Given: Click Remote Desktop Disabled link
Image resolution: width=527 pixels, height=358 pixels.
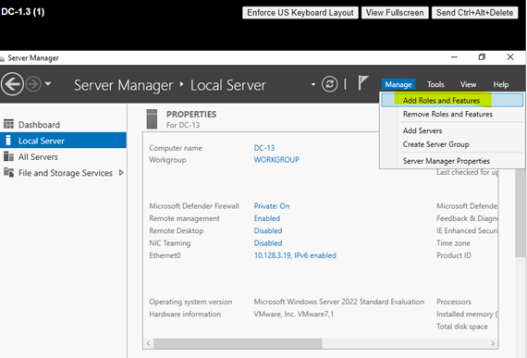Looking at the screenshot, I should [x=268, y=231].
